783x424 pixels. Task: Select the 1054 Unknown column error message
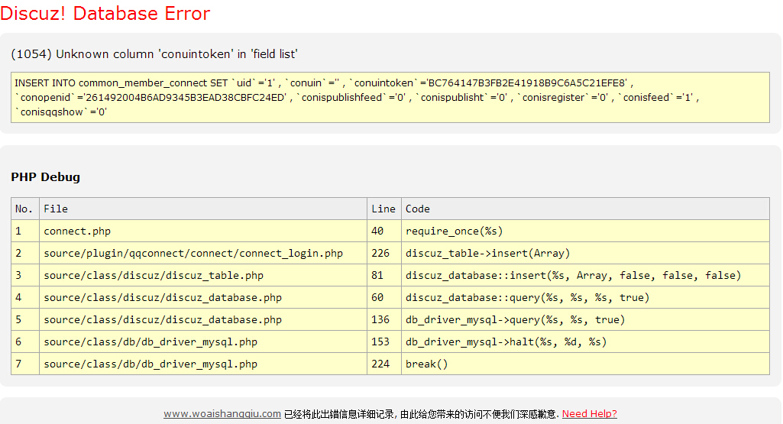[x=154, y=54]
